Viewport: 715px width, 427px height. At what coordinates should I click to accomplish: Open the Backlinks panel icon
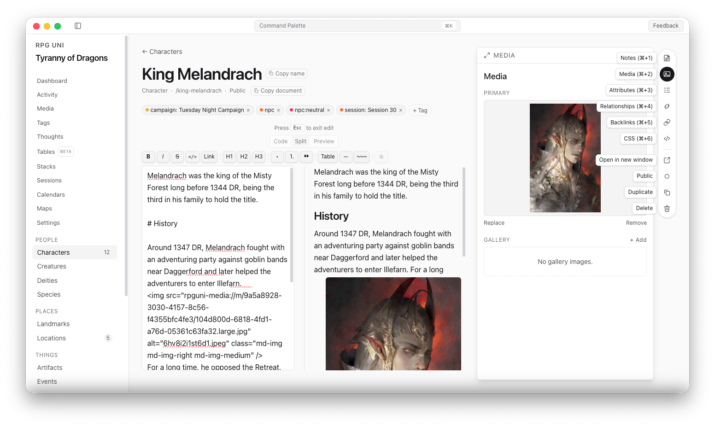[x=667, y=123]
